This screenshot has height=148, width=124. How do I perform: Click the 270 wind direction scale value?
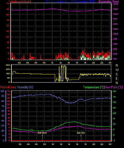8,69
